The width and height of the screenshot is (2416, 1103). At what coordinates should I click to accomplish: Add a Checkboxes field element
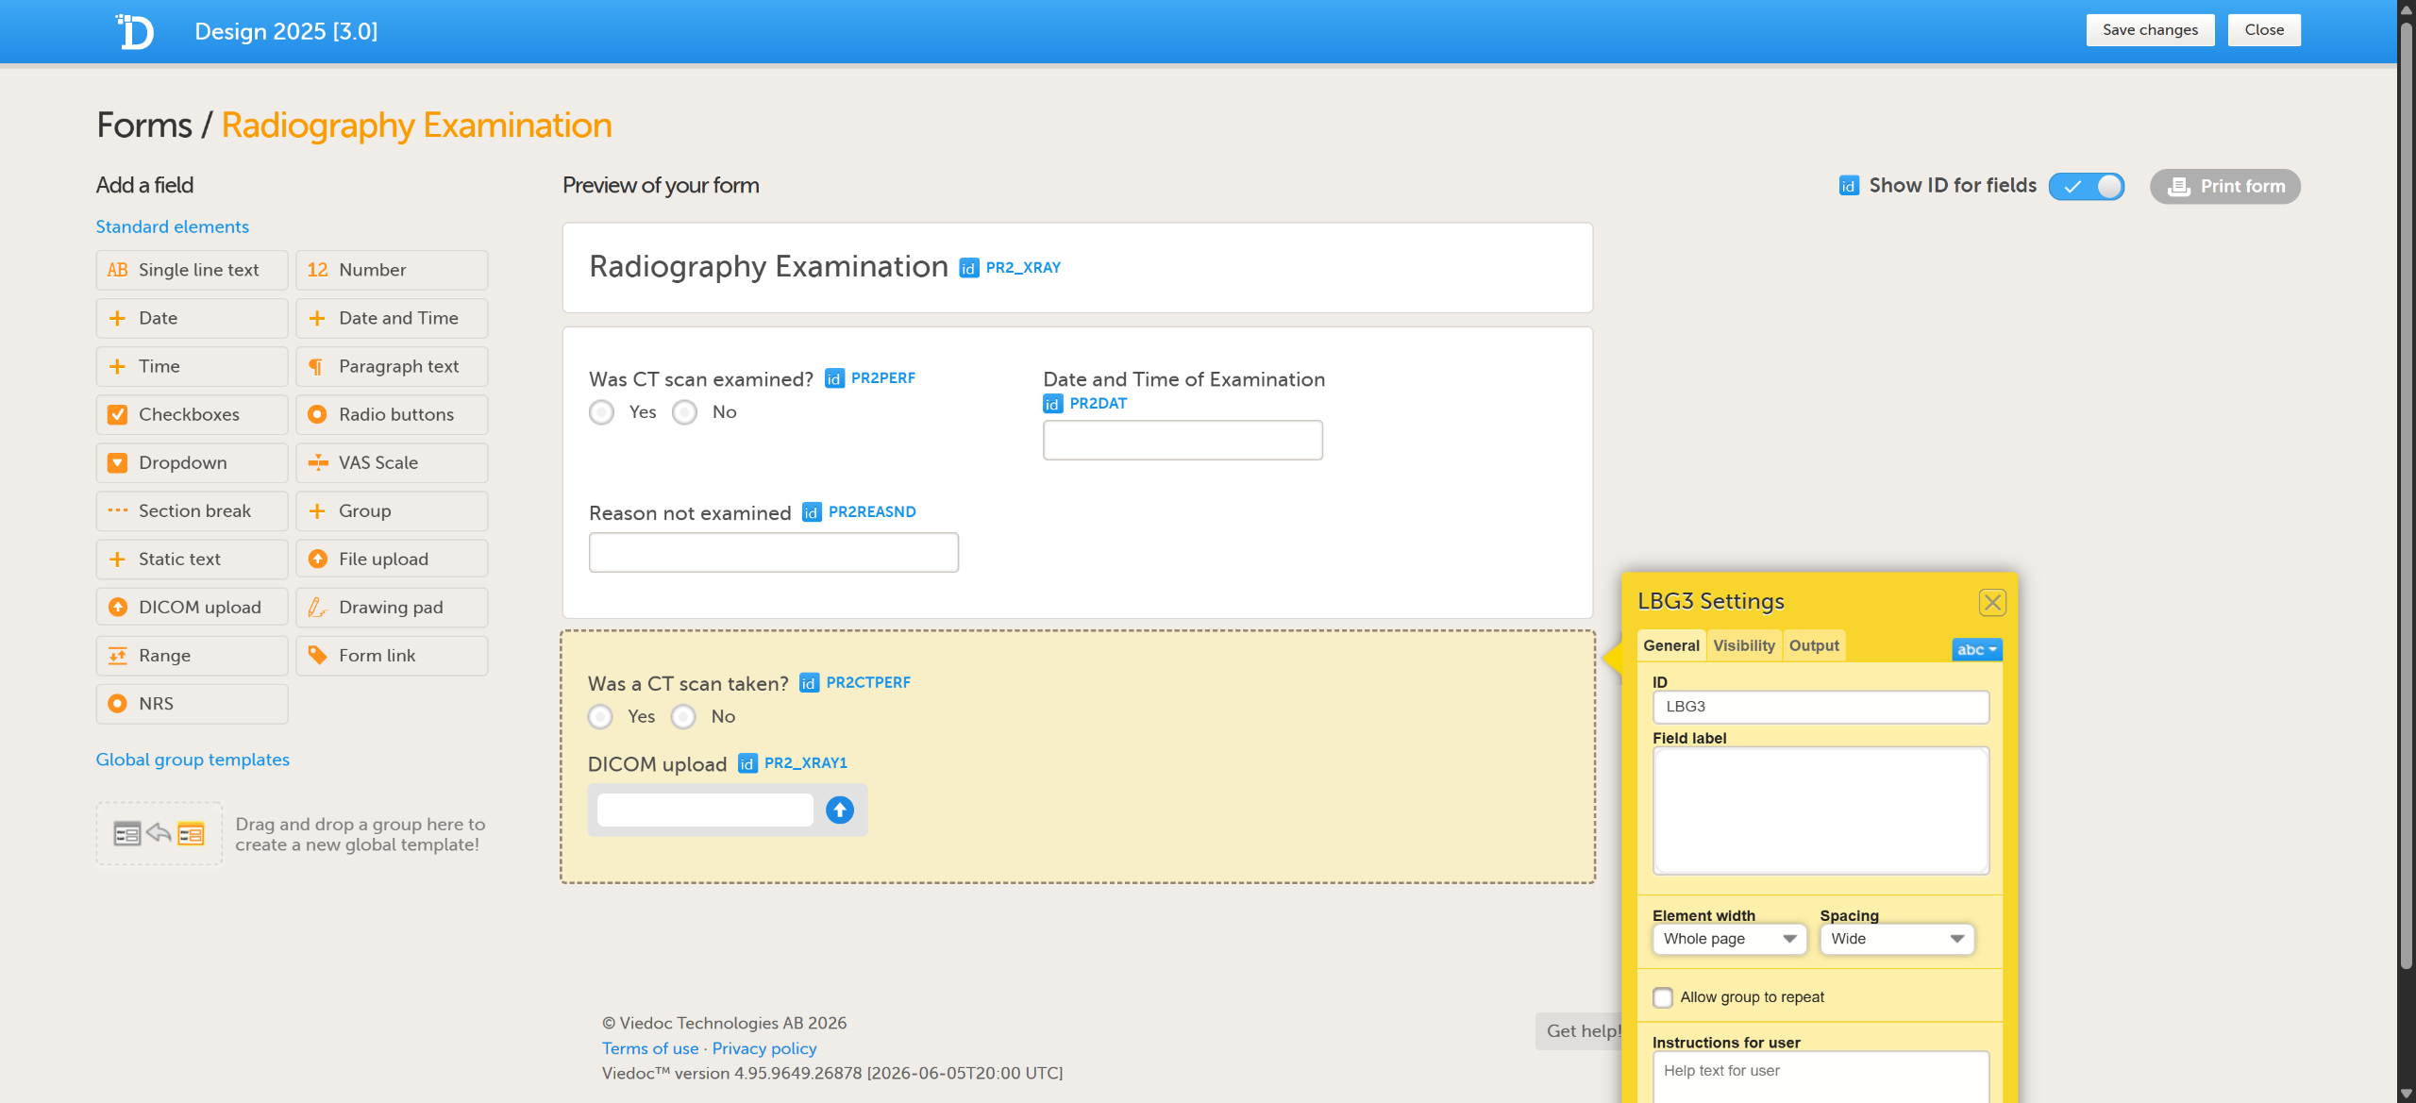[192, 414]
